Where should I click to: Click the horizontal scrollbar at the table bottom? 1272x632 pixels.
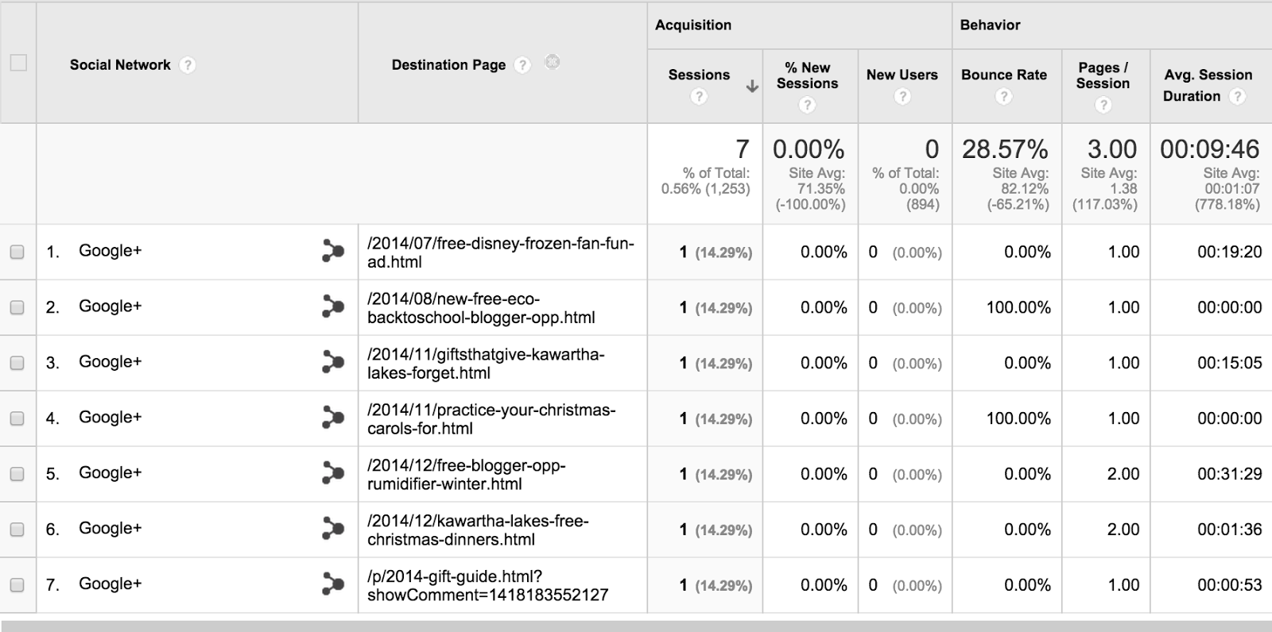636,626
